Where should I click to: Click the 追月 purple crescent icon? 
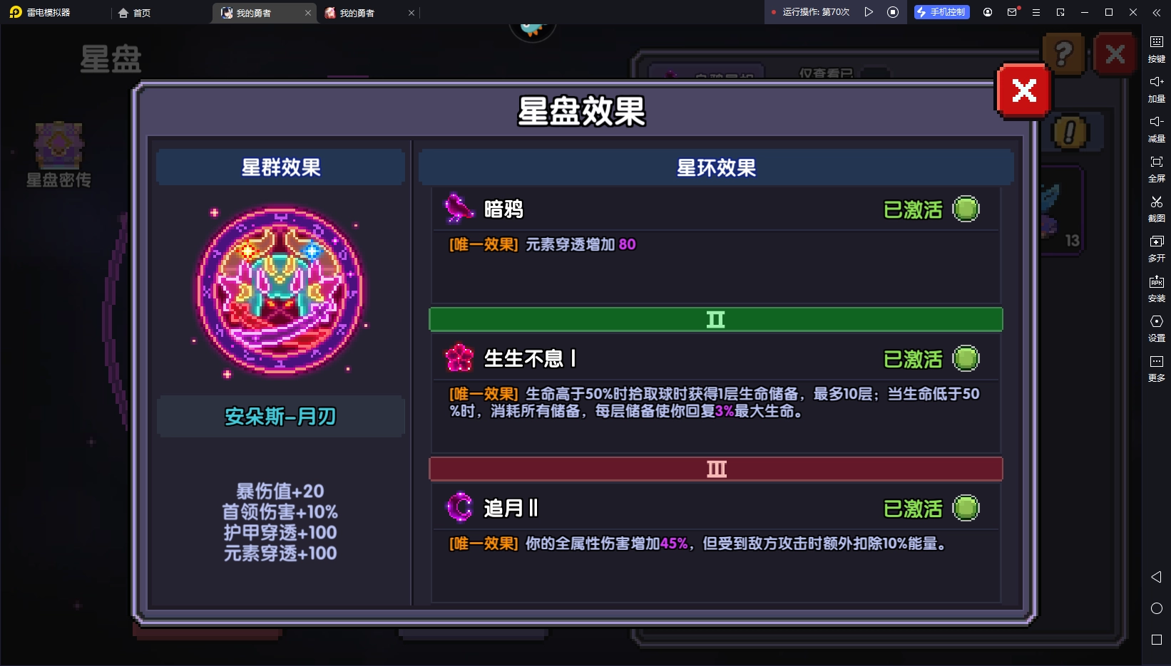(459, 508)
